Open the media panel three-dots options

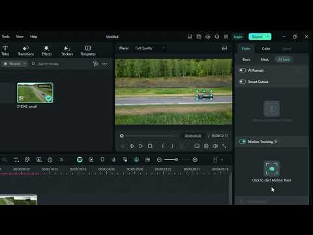pos(105,64)
